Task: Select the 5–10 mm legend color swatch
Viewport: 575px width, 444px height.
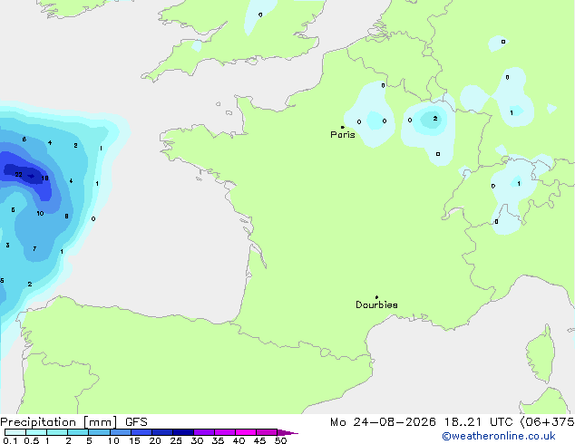Action: click(99, 432)
